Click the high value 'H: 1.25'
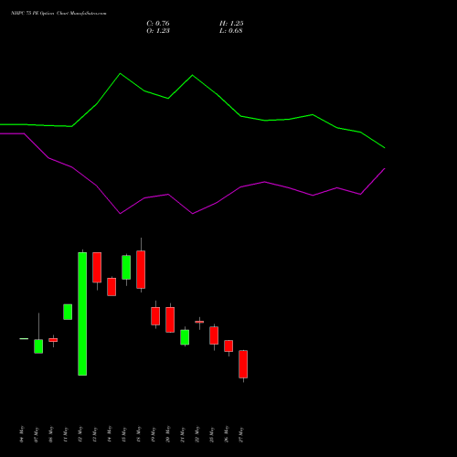 tap(231, 24)
